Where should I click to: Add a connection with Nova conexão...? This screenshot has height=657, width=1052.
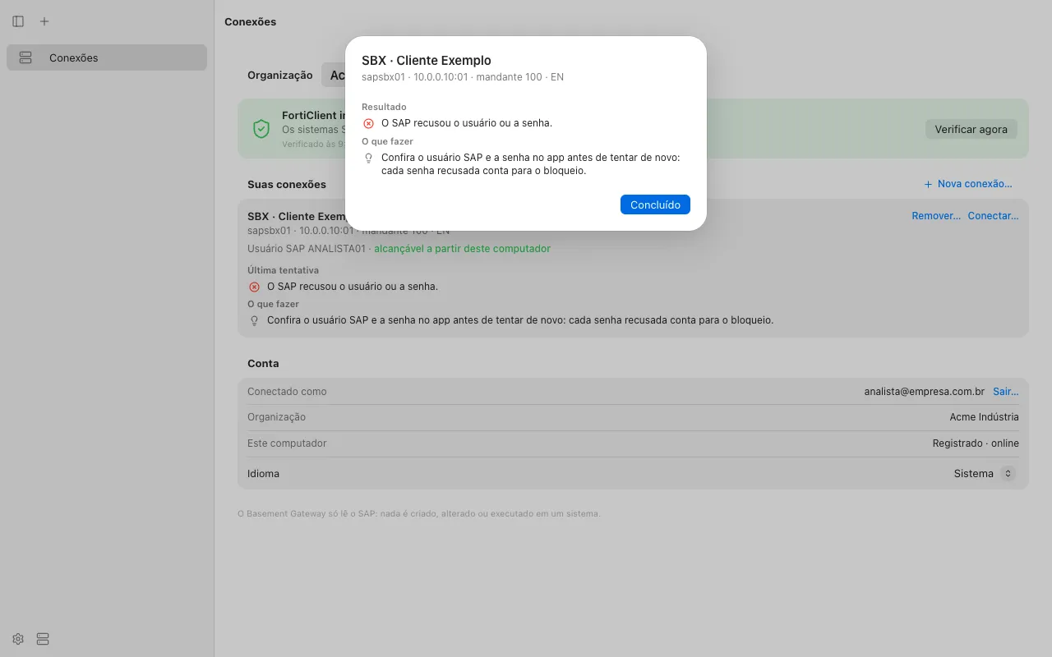tap(968, 184)
